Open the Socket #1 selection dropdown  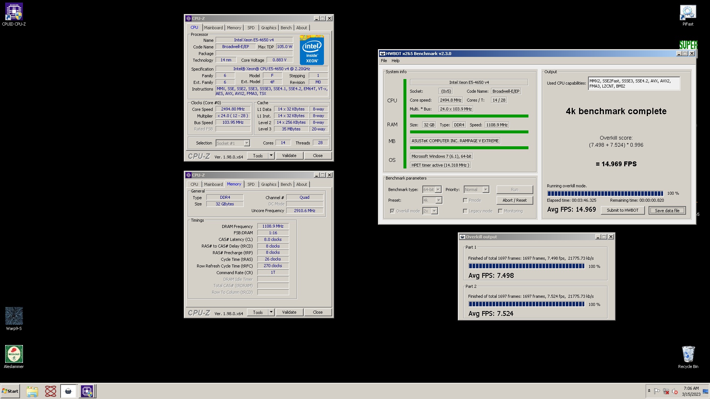point(247,143)
